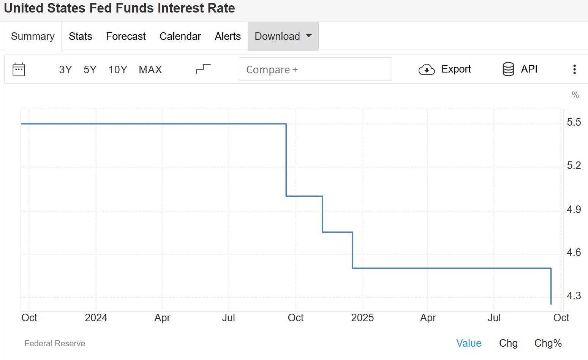
Task: Open the Alerts tab
Action: tap(228, 36)
